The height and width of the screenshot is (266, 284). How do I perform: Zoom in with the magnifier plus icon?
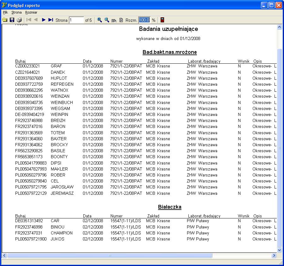(x=99, y=20)
